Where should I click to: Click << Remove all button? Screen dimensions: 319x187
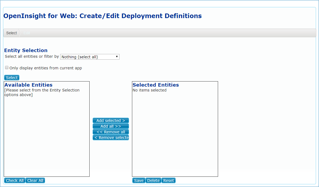point(111,132)
